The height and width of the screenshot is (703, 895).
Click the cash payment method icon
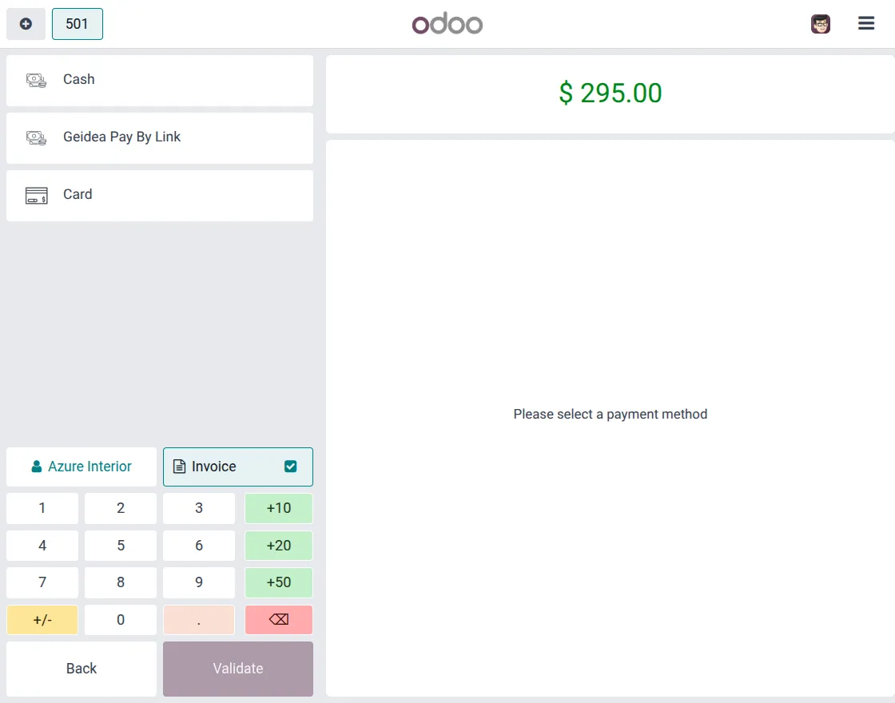tap(35, 79)
